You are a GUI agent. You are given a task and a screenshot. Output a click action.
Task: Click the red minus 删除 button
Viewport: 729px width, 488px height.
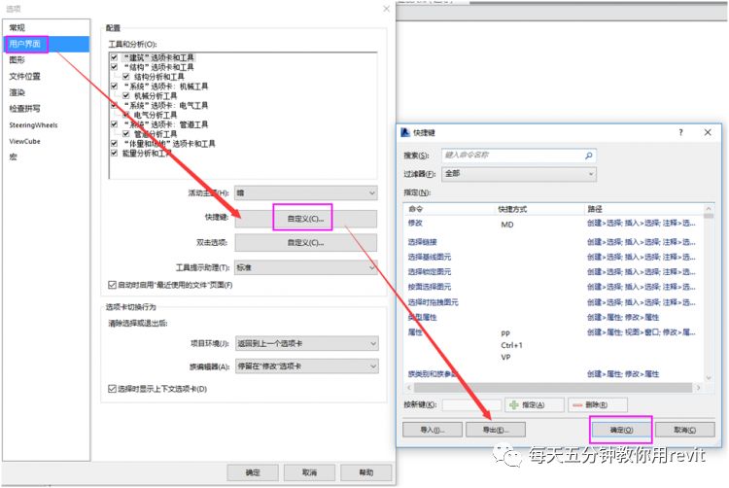pos(598,404)
